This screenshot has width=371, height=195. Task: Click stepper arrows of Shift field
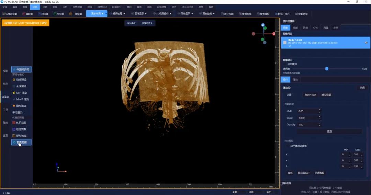pyautogui.click(x=319, y=111)
